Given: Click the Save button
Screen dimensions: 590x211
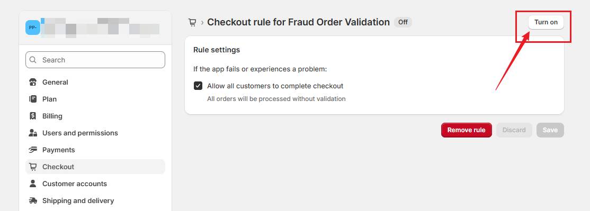Looking at the screenshot, I should click(550, 130).
